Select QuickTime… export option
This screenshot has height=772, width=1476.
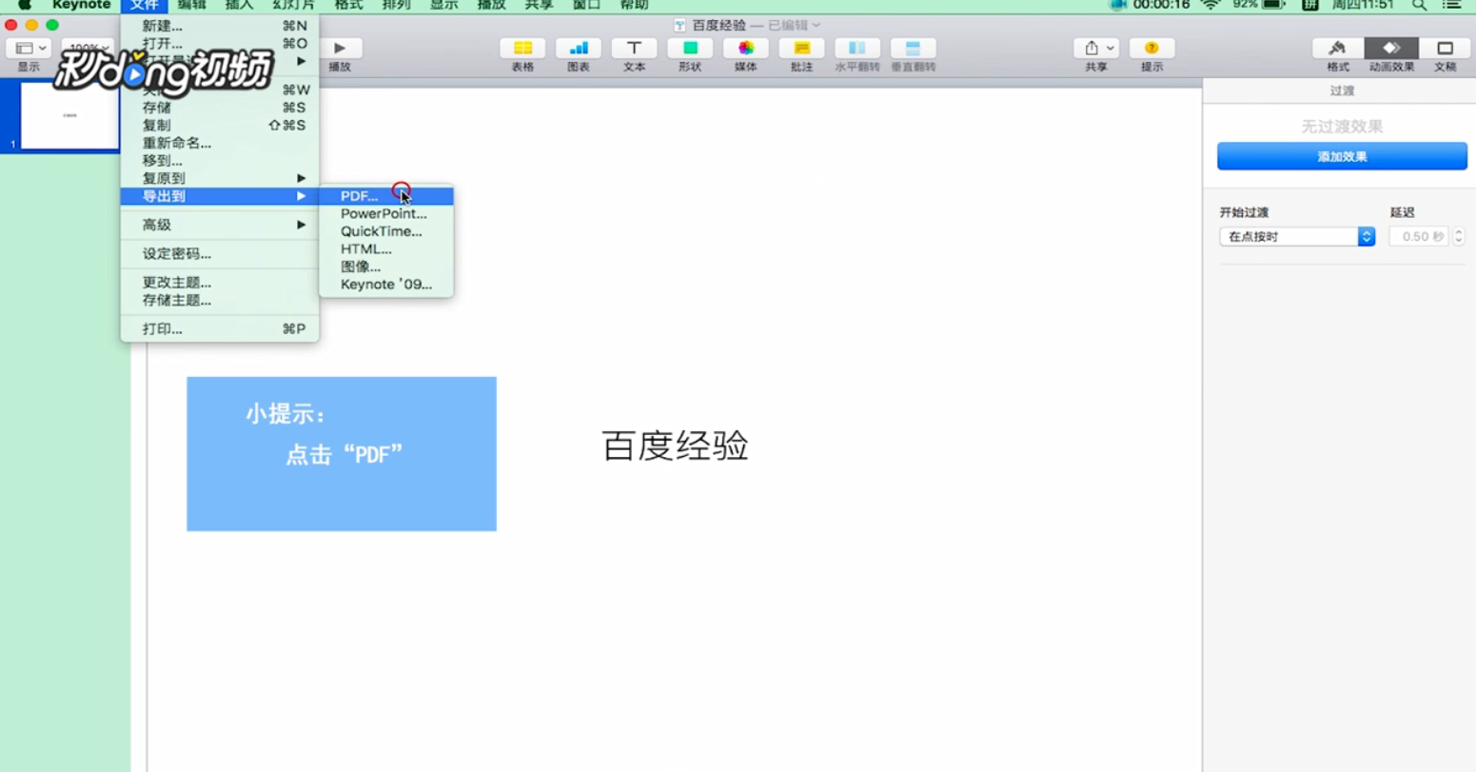click(x=386, y=231)
